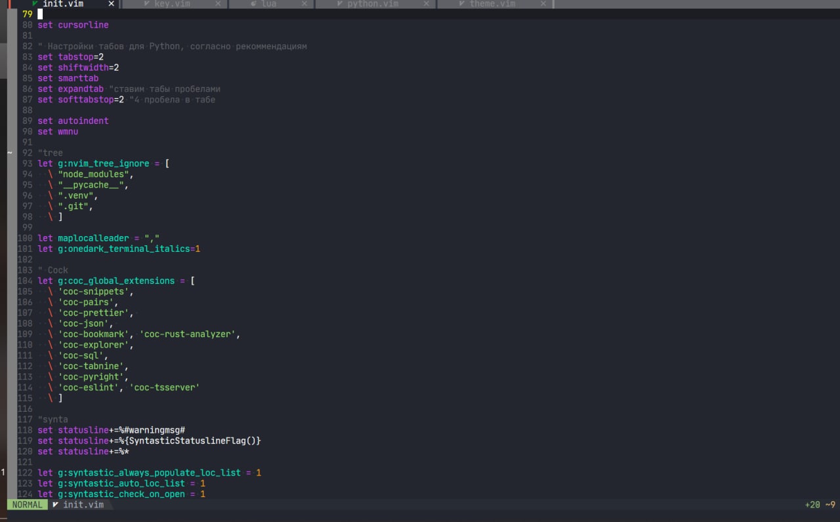Click the g:nvim_tree_ignore variable
The width and height of the screenshot is (840, 522).
pos(104,163)
